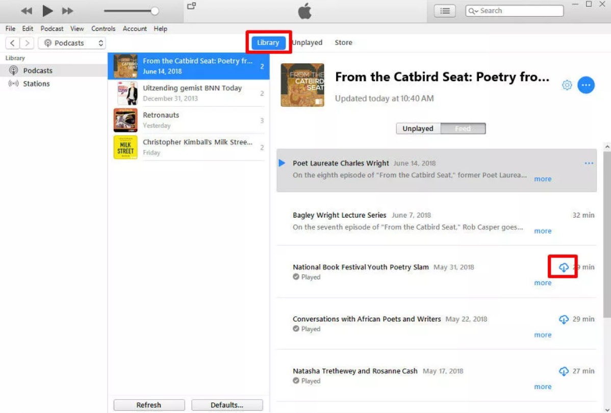Click the Refresh button
This screenshot has height=413, width=611.
pos(149,405)
